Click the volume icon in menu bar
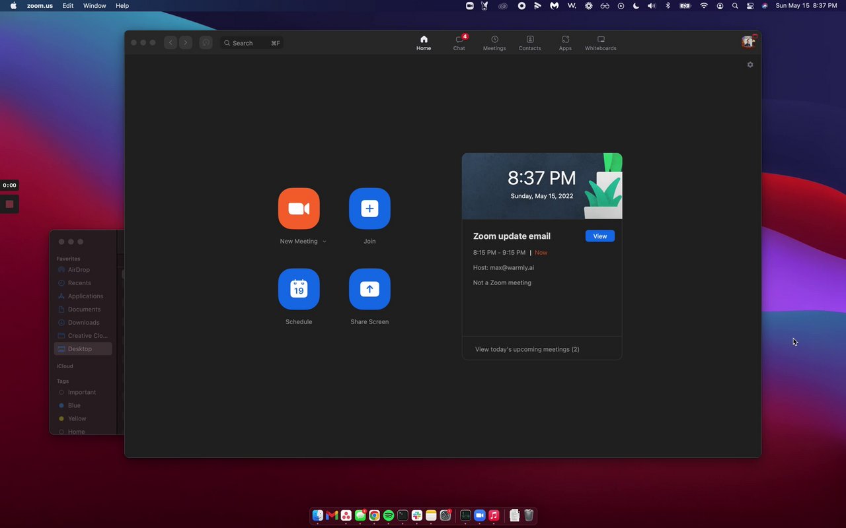The height and width of the screenshot is (528, 846). (x=652, y=6)
